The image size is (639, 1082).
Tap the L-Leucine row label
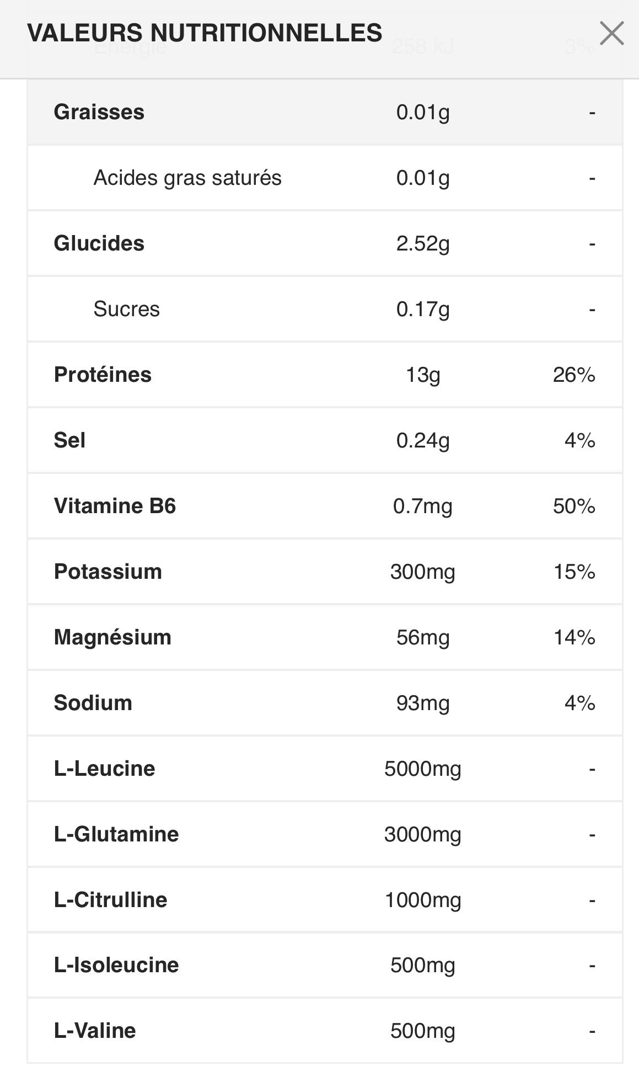point(104,769)
